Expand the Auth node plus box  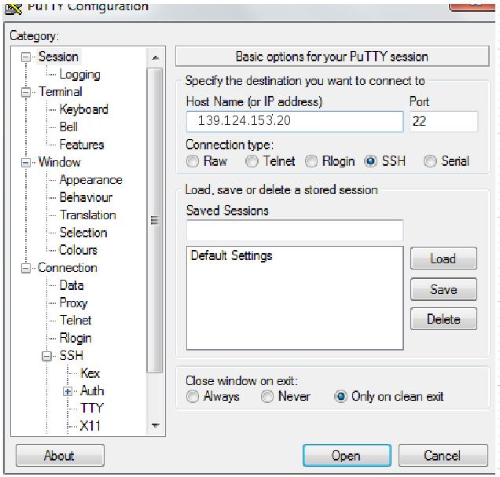(68, 391)
